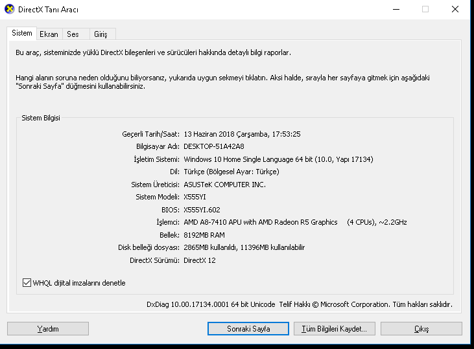Click the DirectX 12 version value

(200, 260)
